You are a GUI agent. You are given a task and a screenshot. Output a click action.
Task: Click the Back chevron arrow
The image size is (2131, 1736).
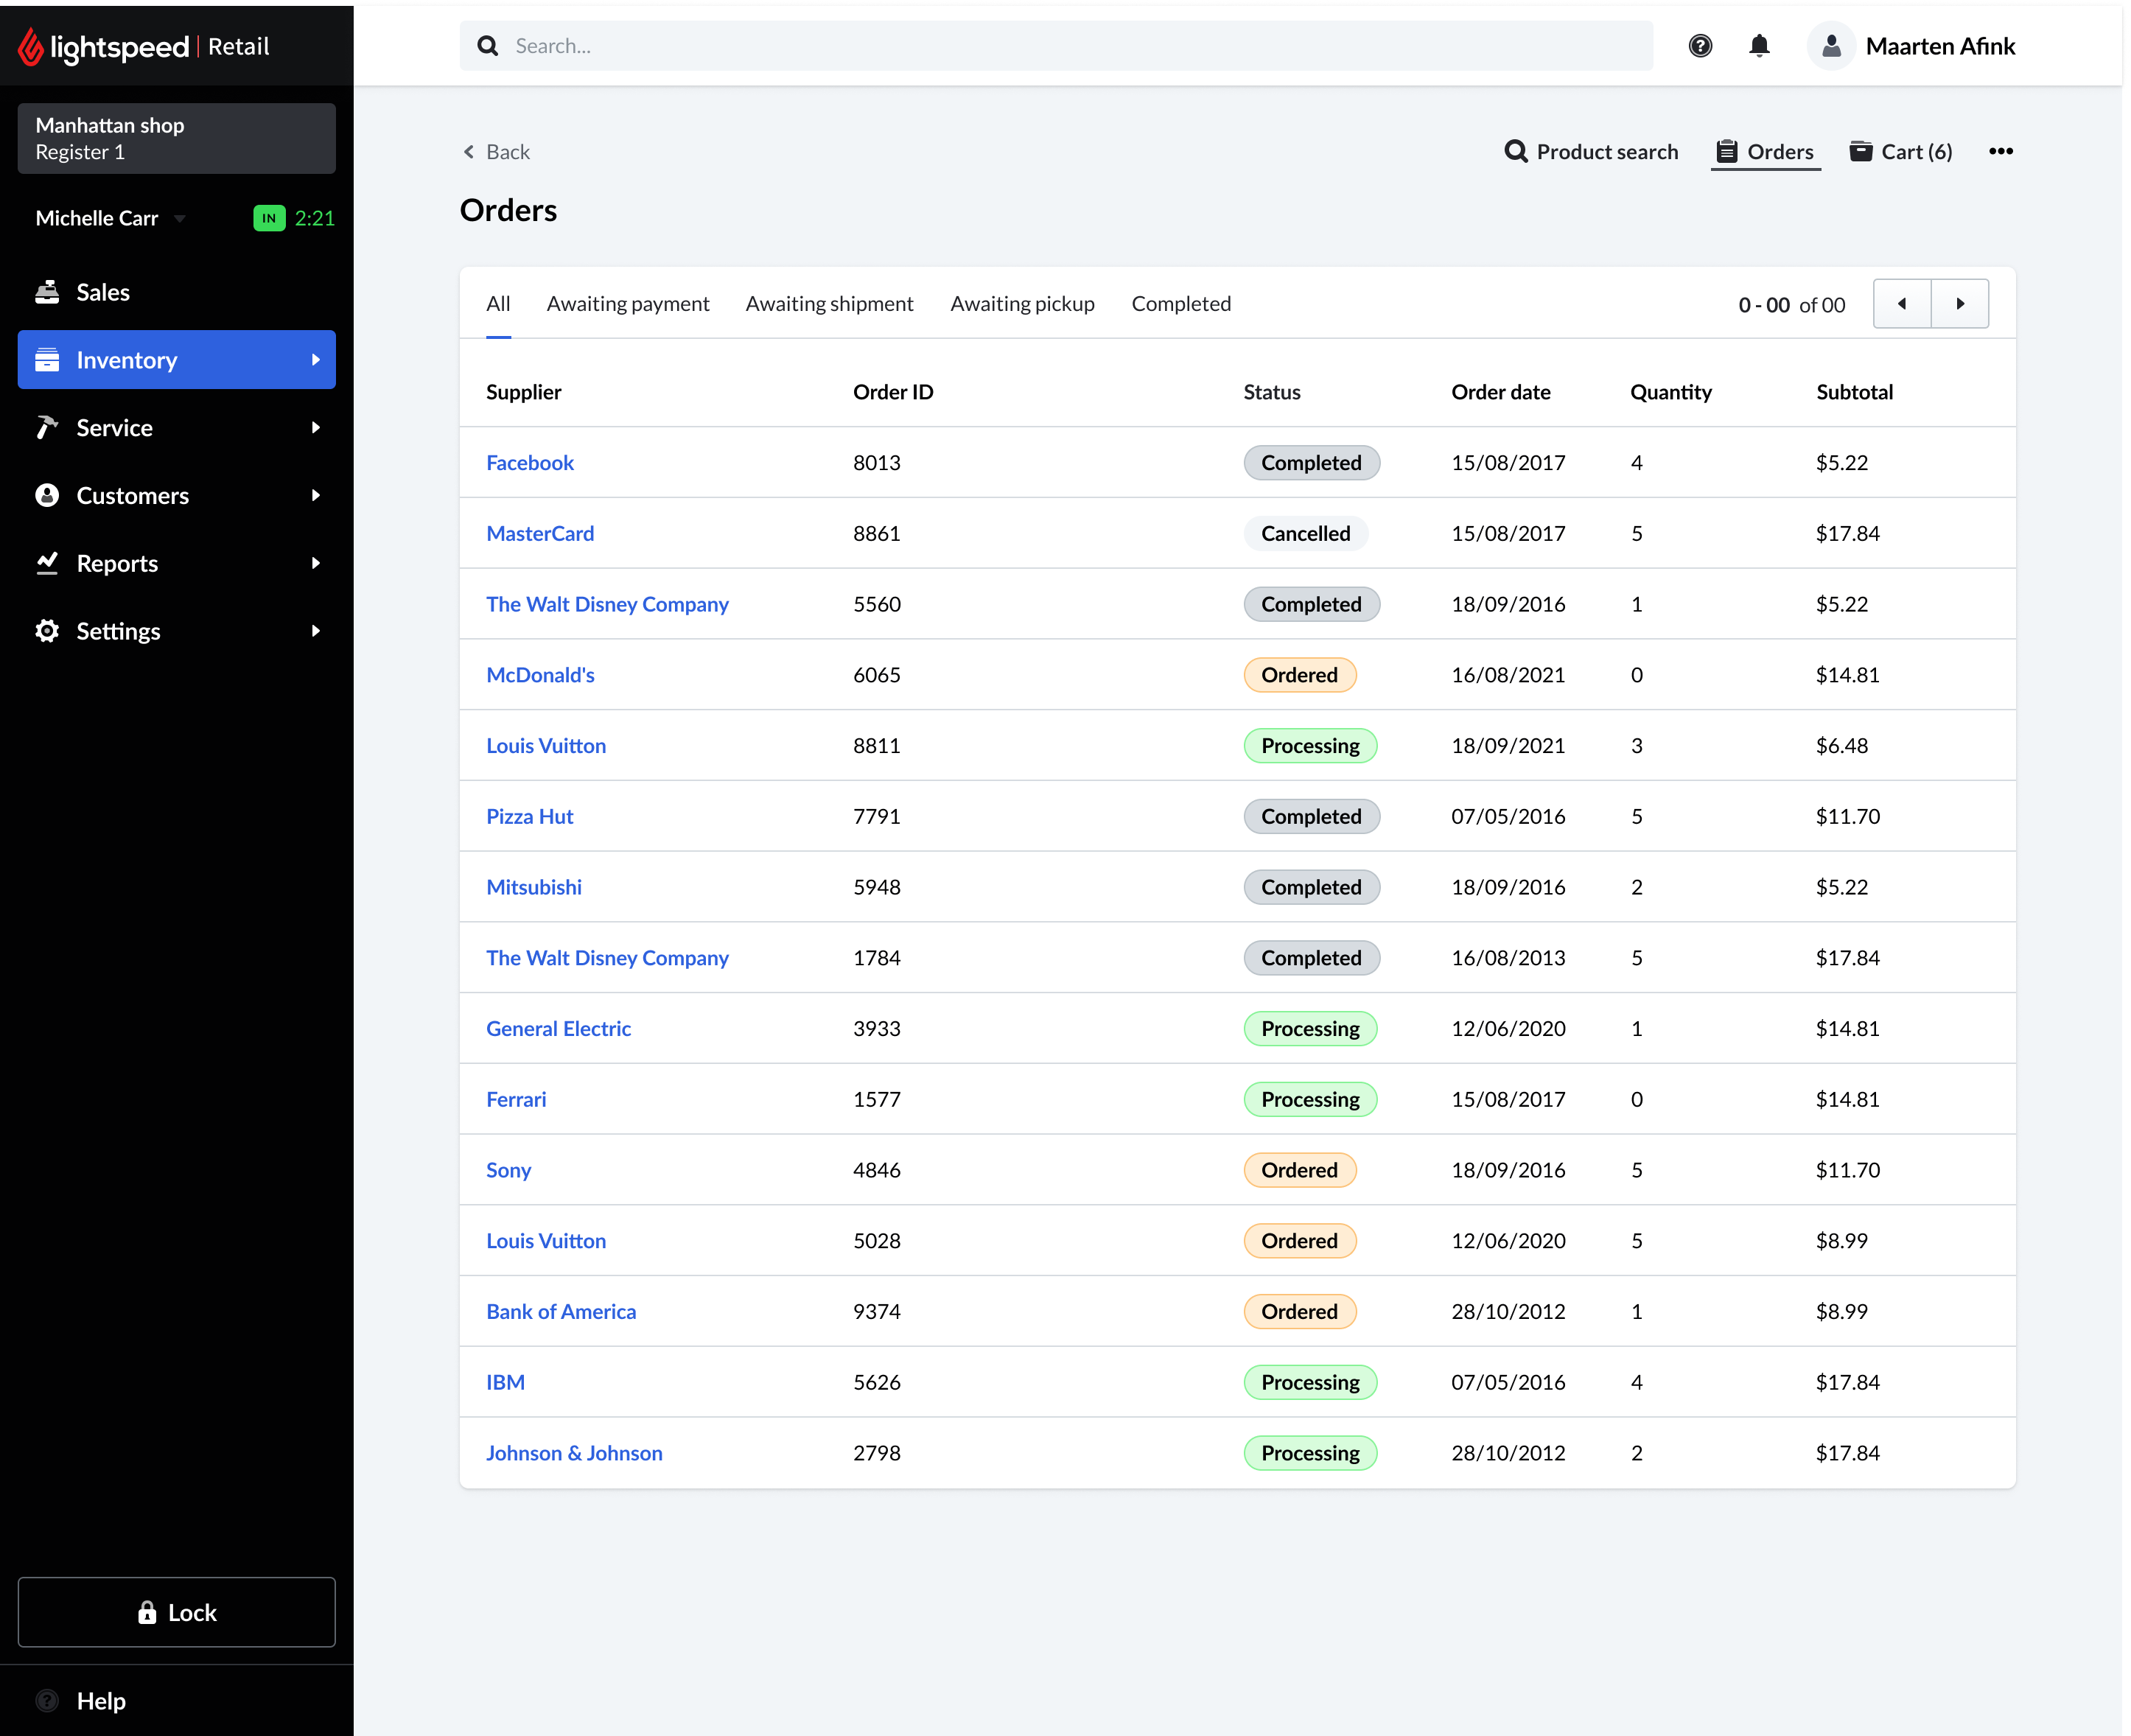point(468,152)
